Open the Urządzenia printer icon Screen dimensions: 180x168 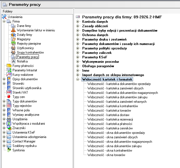point(9,119)
